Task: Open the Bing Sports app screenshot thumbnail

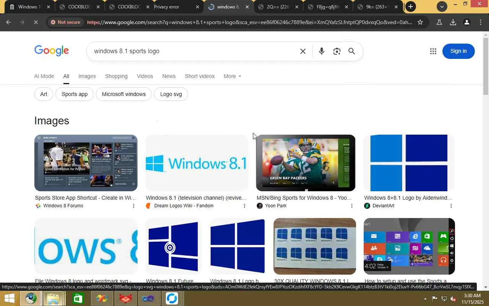Action: pyautogui.click(x=86, y=163)
